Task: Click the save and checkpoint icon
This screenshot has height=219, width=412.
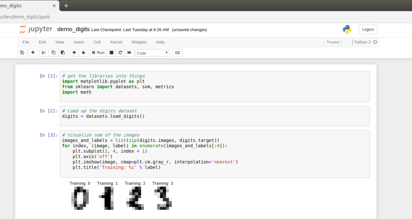Action: pos(22,53)
